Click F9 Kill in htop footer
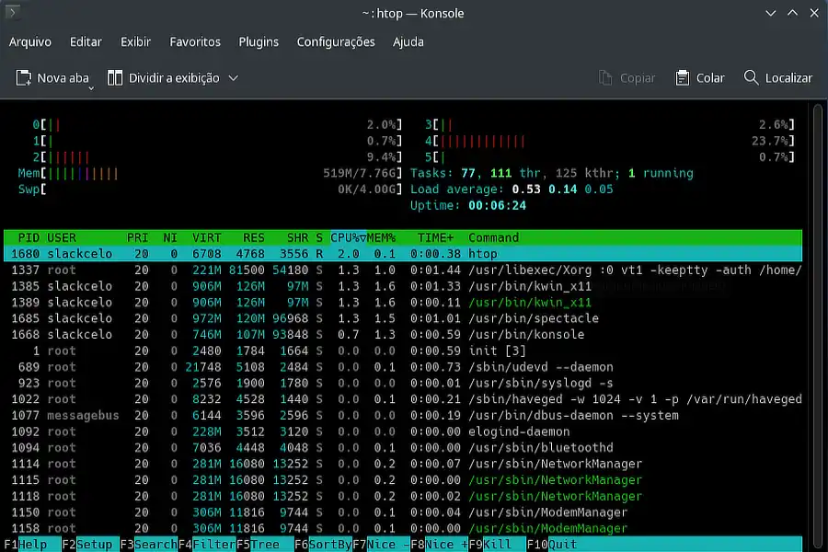Image resolution: width=828 pixels, height=552 pixels. point(497,544)
